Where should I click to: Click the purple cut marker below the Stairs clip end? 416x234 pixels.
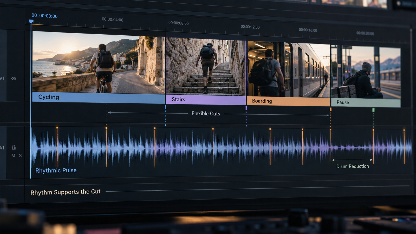(246, 108)
